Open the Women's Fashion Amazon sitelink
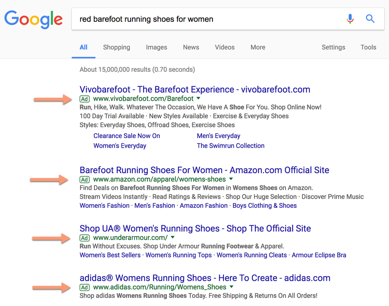The image size is (389, 306). click(104, 205)
